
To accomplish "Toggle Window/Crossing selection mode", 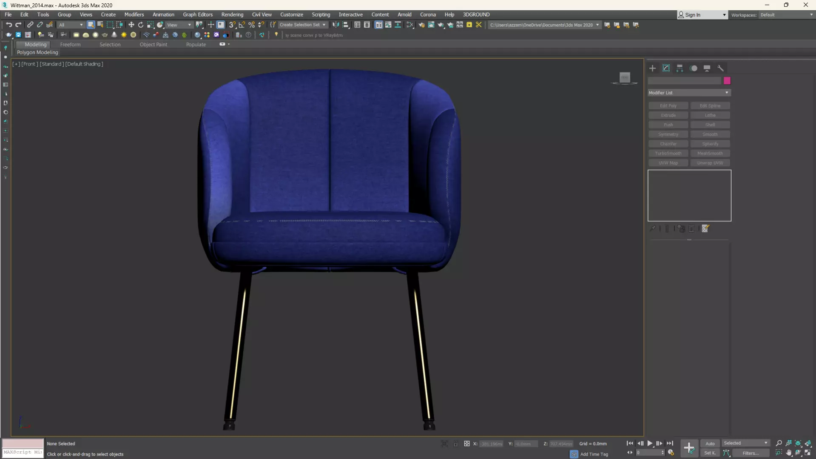I will [x=119, y=25].
